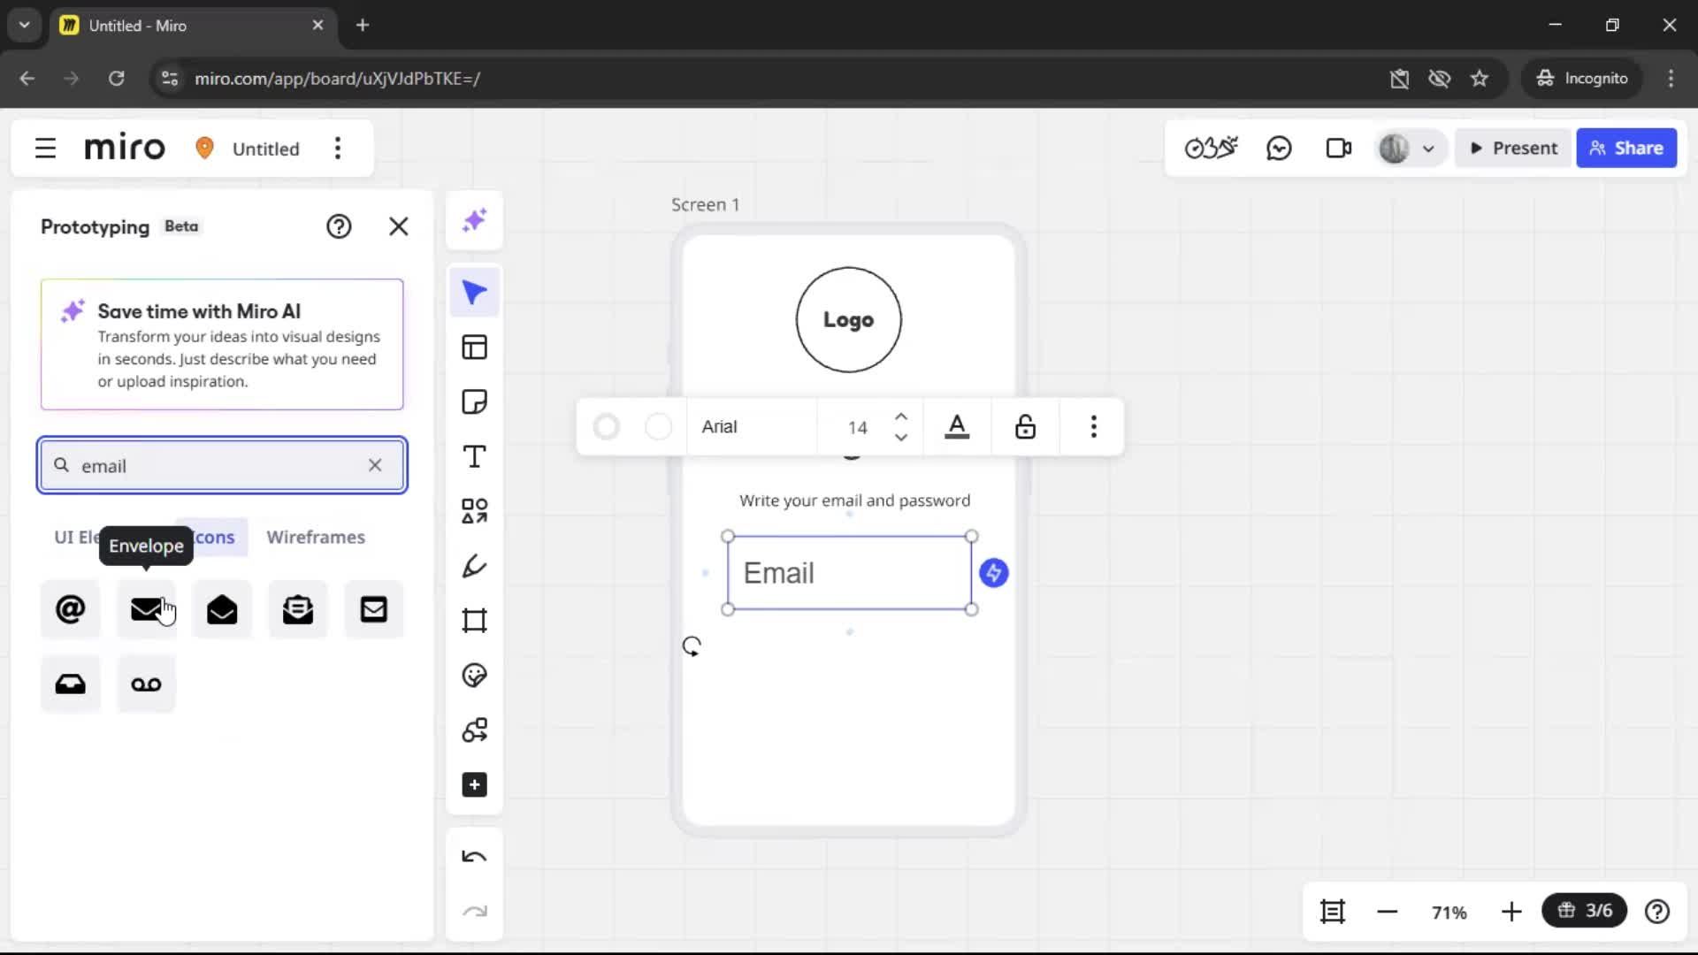Open Miro AI sparkle tool in toolbar
Viewport: 1698px width, 955px height.
point(475,220)
